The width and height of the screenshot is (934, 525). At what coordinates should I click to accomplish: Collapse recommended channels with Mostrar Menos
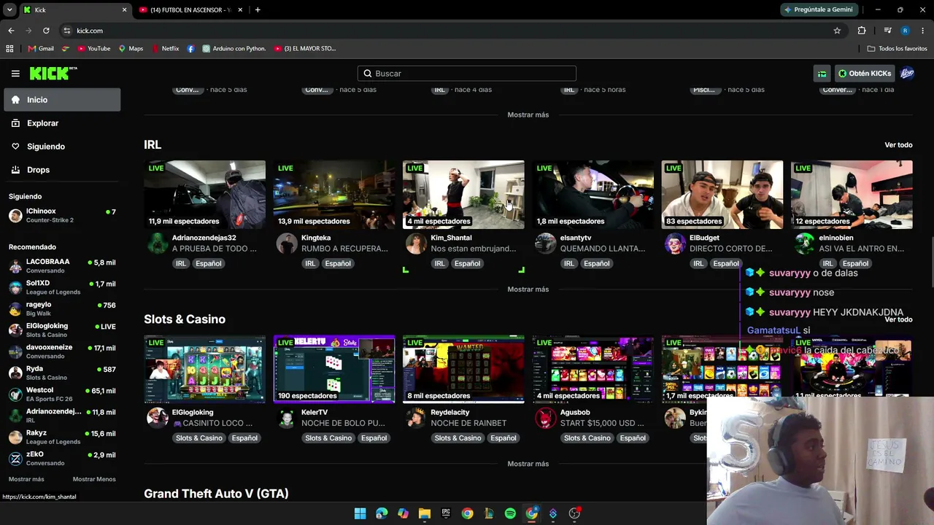tap(94, 479)
